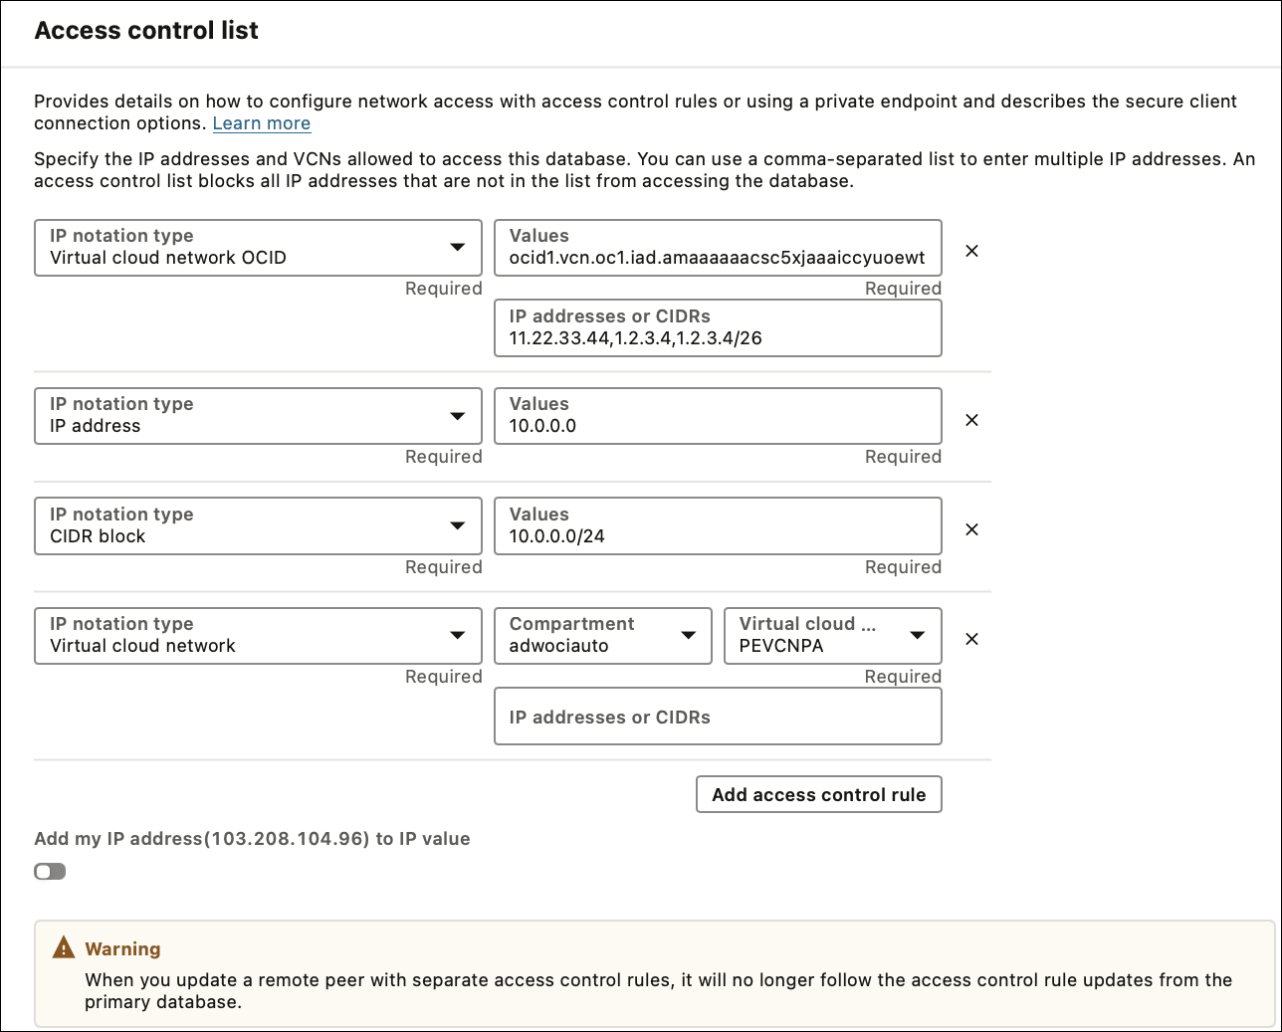
Task: Click the Values field containing 10.0.0.0
Action: 718,416
